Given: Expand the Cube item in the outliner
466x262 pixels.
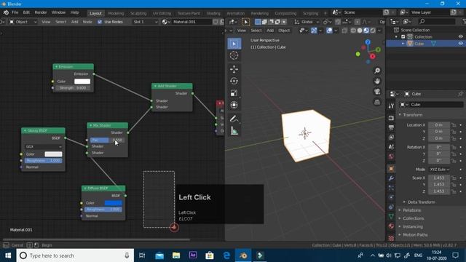Looking at the screenshot, I should coord(403,44).
